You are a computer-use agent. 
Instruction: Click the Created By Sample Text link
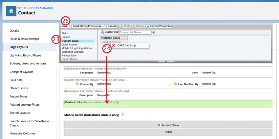click(x=104, y=84)
